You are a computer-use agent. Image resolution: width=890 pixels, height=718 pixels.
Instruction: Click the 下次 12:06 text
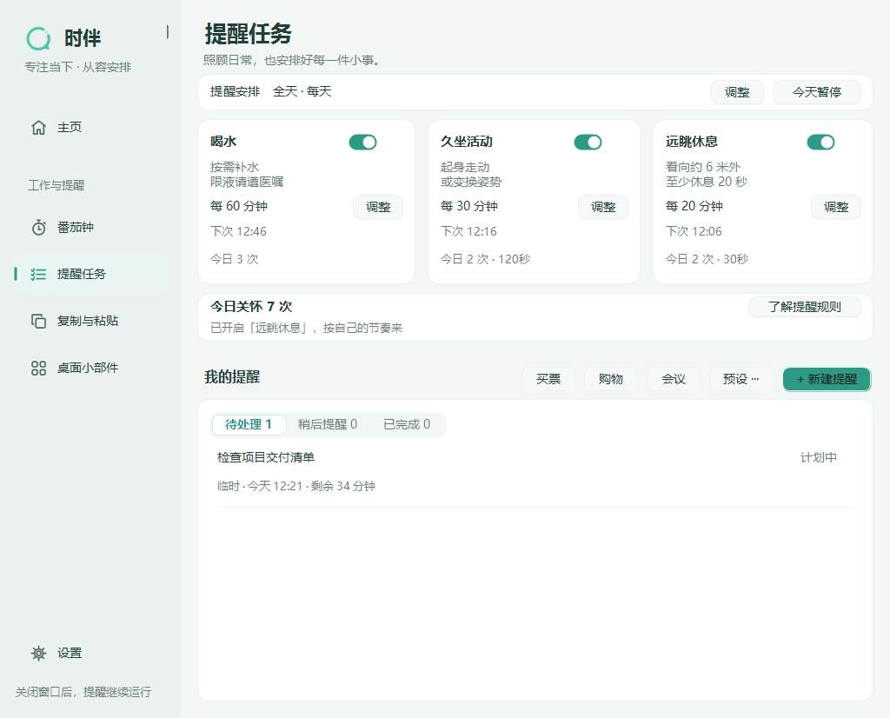[x=694, y=231]
